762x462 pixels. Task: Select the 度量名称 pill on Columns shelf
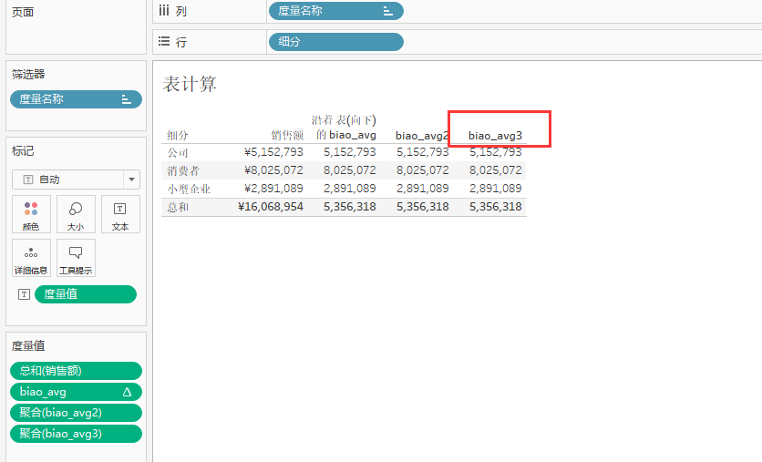[335, 11]
